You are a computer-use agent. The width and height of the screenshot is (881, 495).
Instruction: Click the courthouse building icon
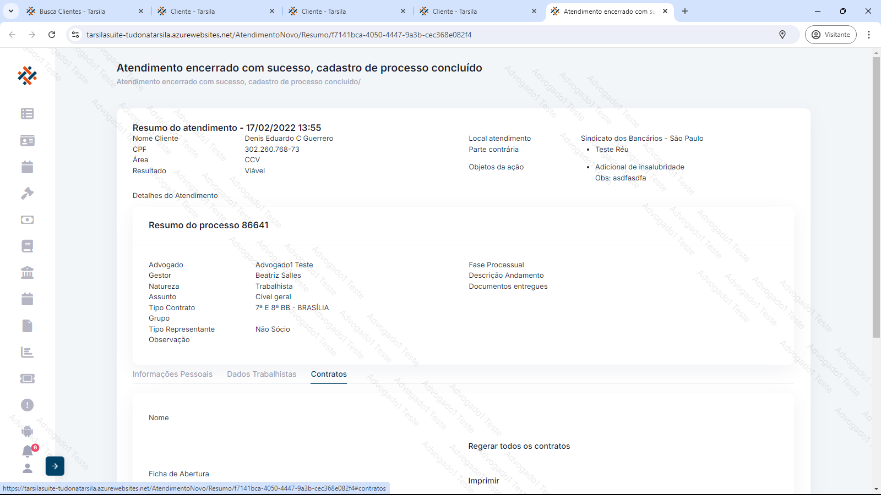tap(27, 272)
